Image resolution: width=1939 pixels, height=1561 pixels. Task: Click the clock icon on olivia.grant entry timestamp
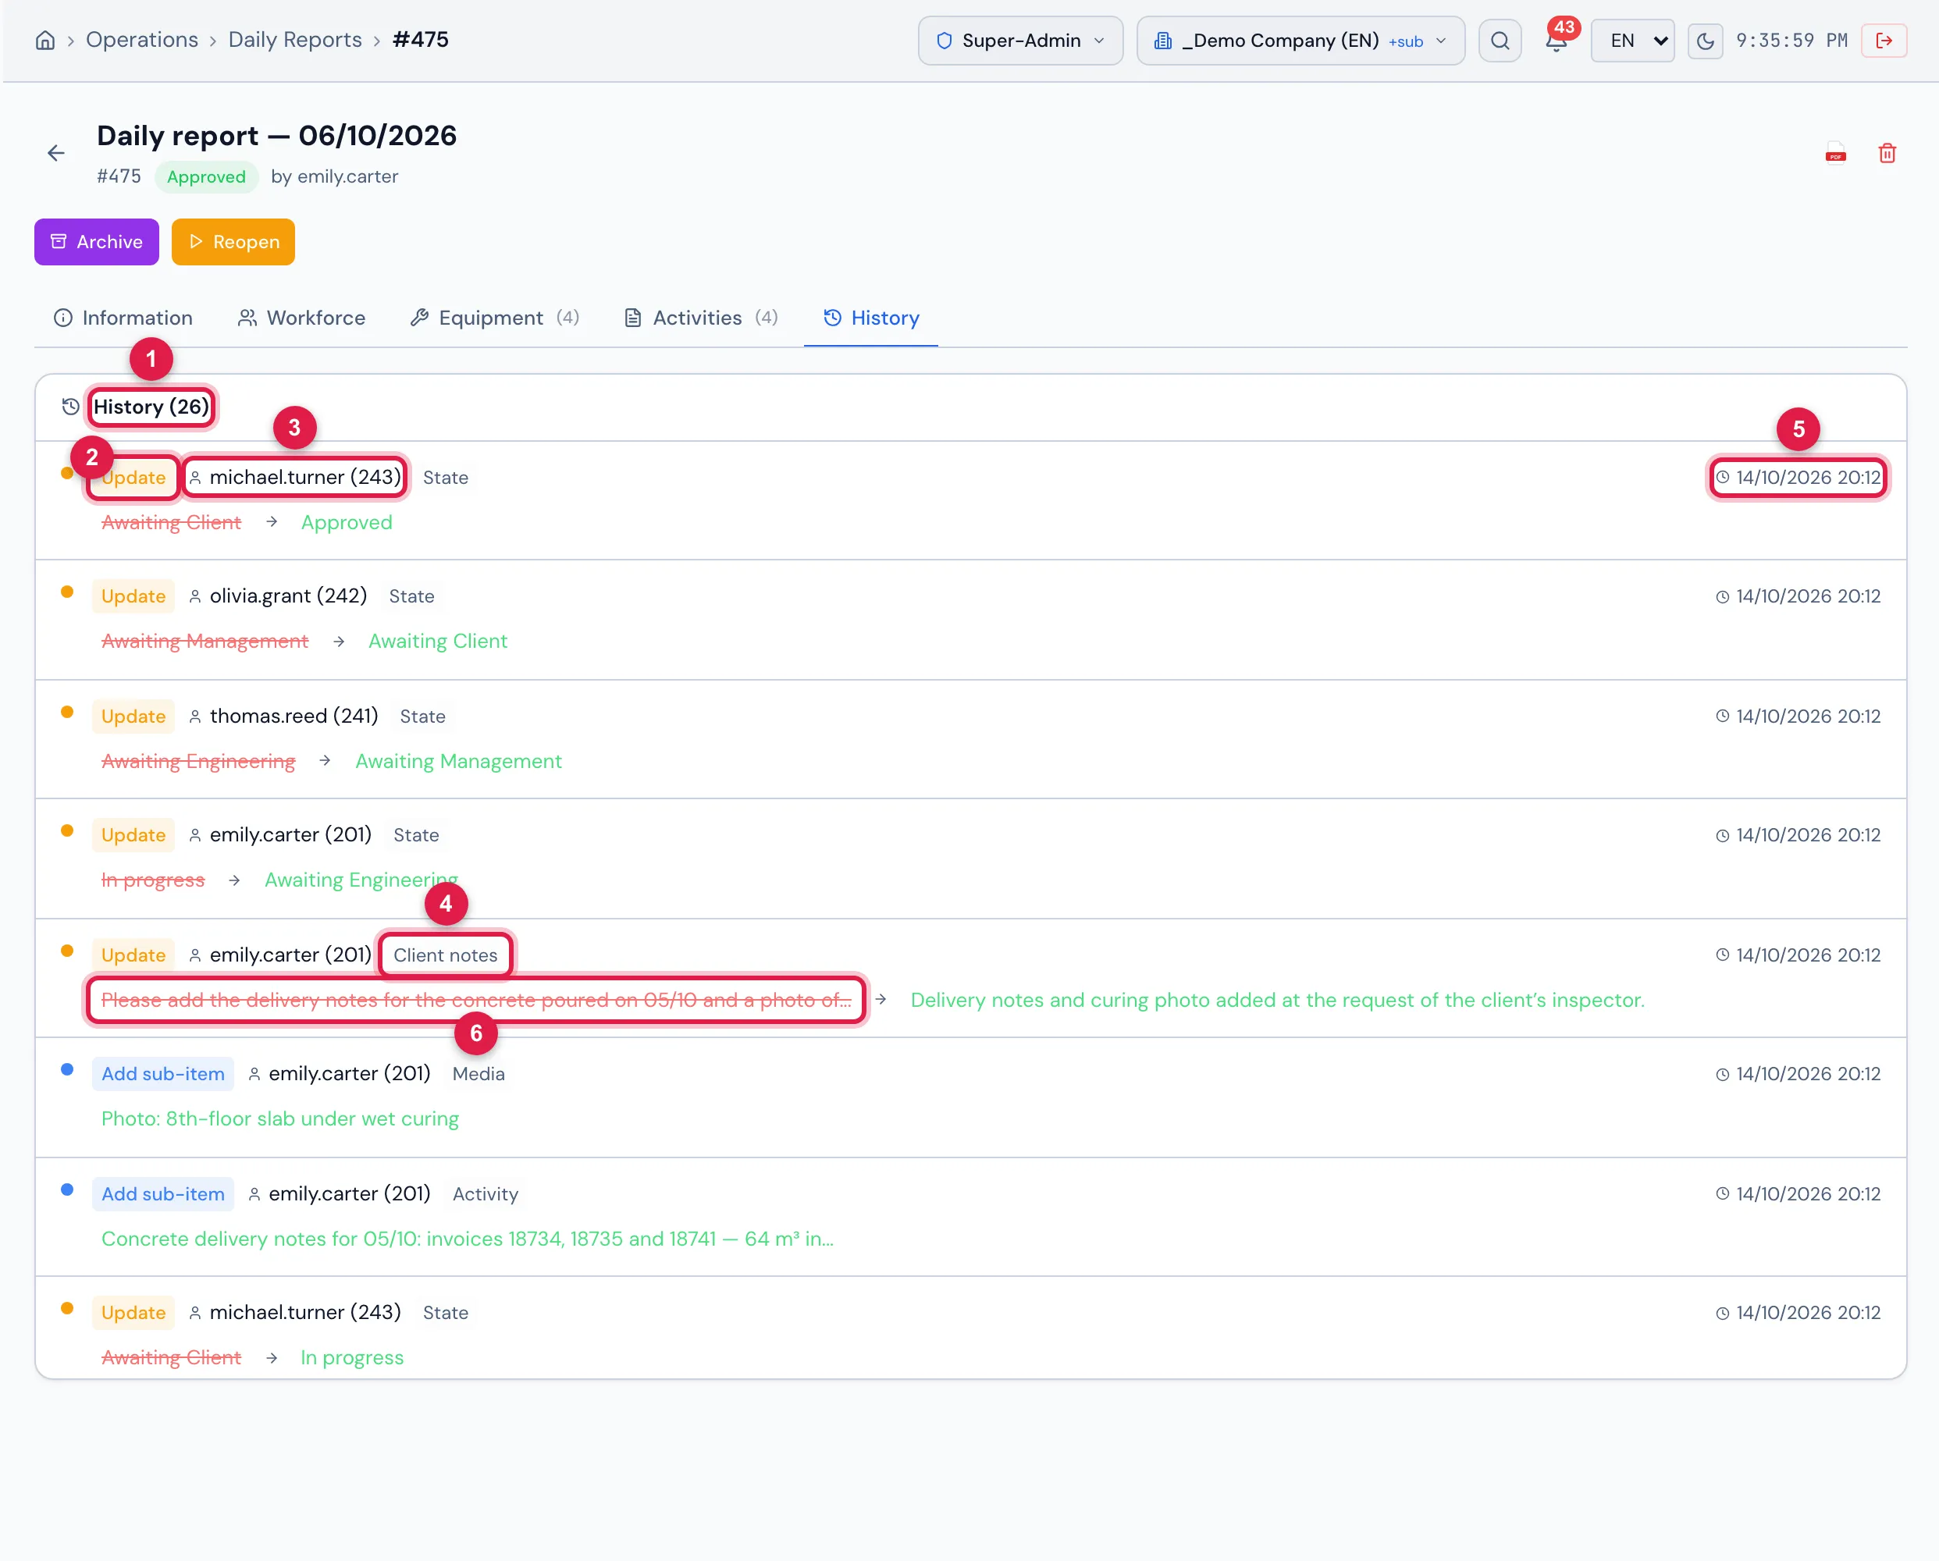(x=1722, y=596)
